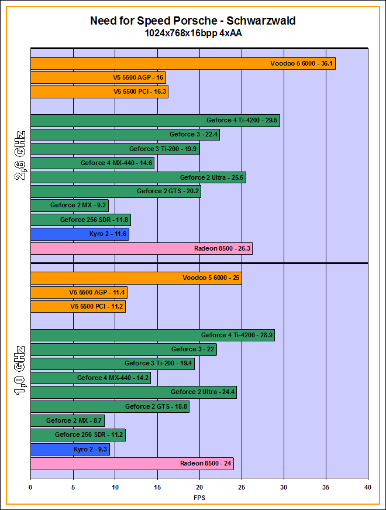Image resolution: width=386 pixels, height=510 pixels.
Task: Select the Kyro 2 - 9.3 bar
Action: click(70, 449)
